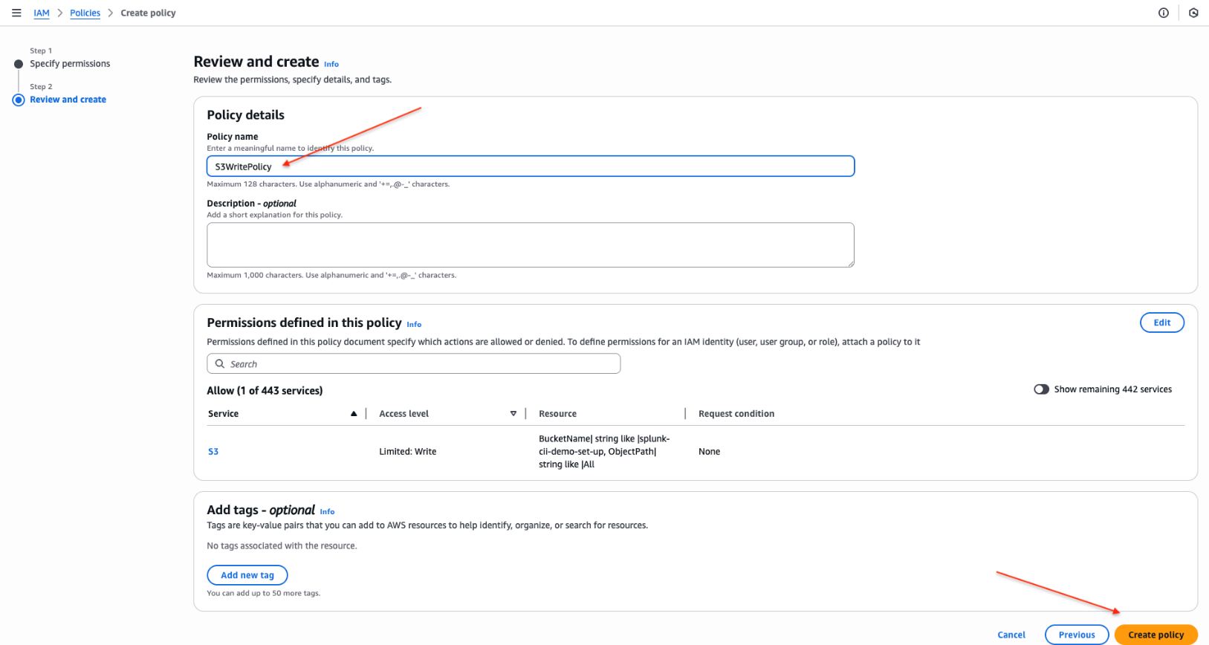Go to Step 1 Specify permissions
The image size is (1209, 645).
pos(70,64)
